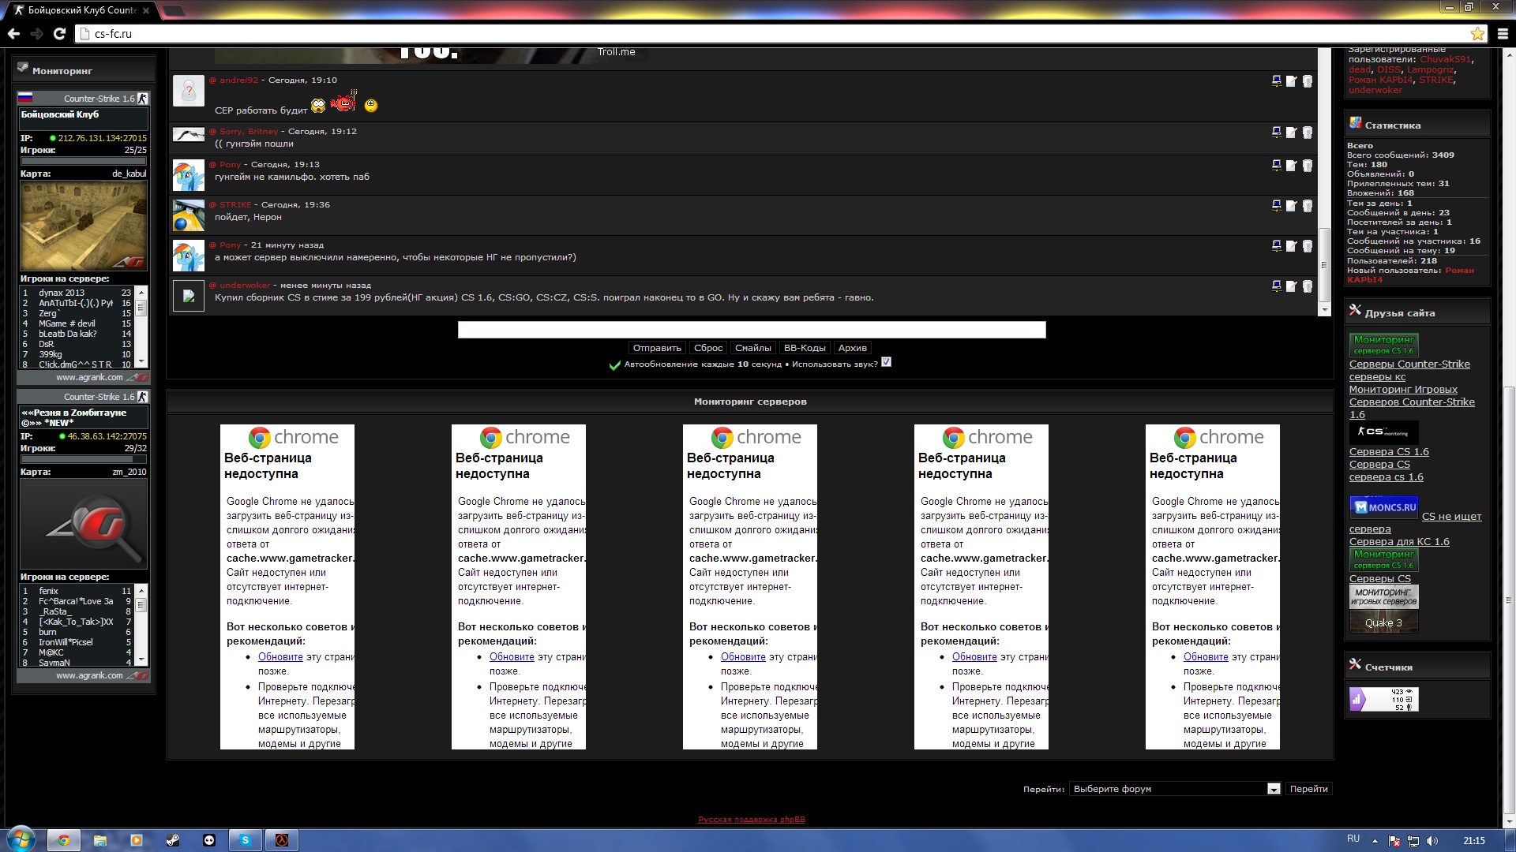Open Steam from the taskbar
1516x852 pixels.
(172, 840)
